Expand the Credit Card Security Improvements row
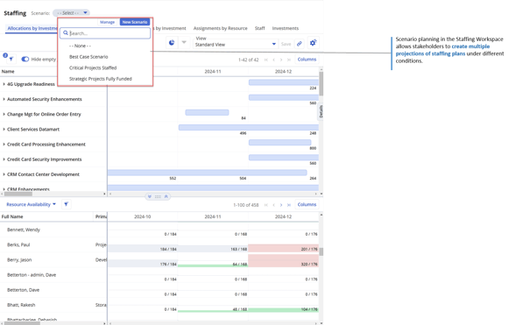This screenshot has width=523, height=325. pos(4,159)
